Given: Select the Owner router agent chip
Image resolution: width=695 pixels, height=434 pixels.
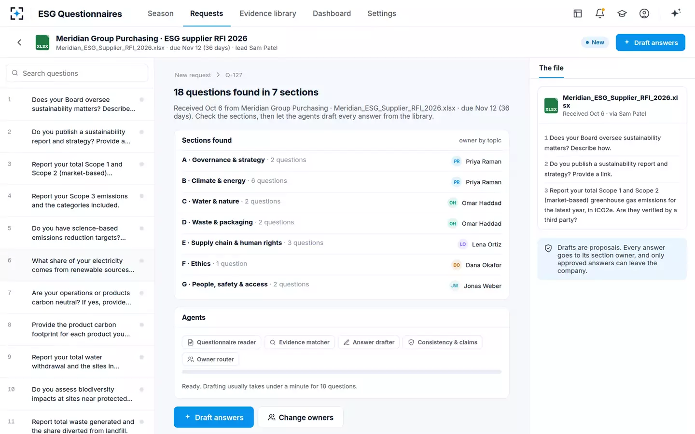Looking at the screenshot, I should pyautogui.click(x=210, y=359).
